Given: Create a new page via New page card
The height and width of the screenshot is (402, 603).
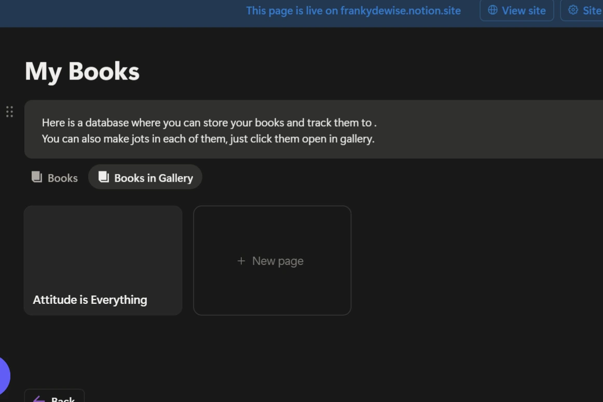Looking at the screenshot, I should 271,261.
